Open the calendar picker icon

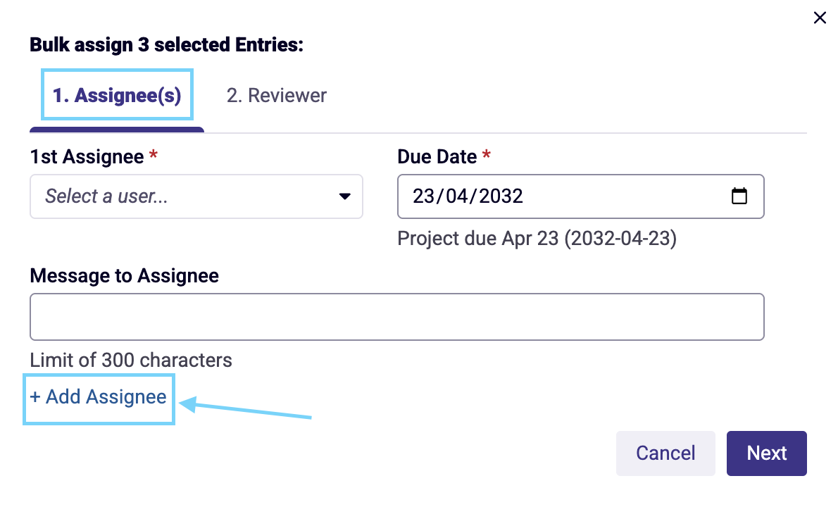click(739, 196)
